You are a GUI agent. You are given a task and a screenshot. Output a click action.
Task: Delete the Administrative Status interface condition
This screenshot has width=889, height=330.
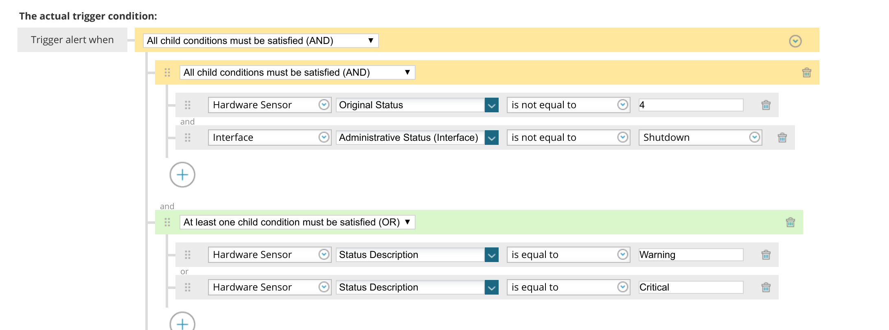pos(782,138)
